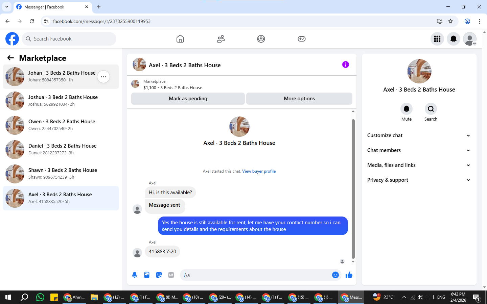
Task: Expand Chat members section
Action: (x=419, y=150)
